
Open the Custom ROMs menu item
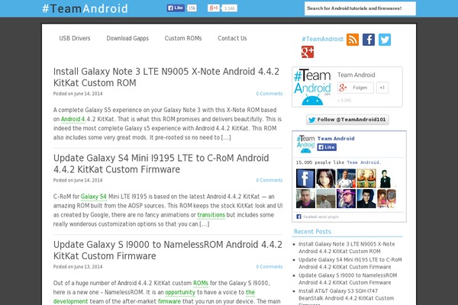(183, 38)
